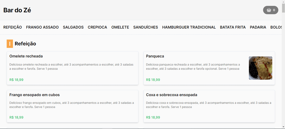This screenshot has height=129, width=285.
Task: Click the Refeição section heading
Action: click(x=25, y=44)
